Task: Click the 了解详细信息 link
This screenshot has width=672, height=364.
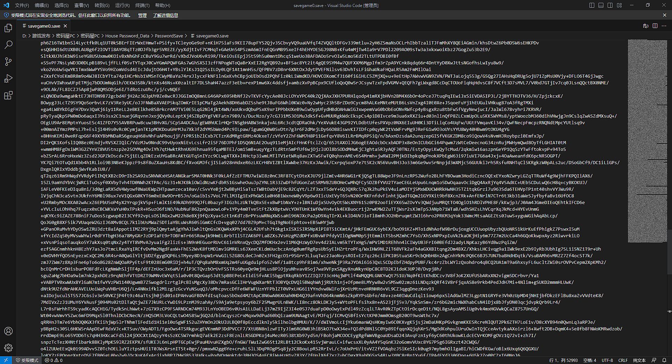Action: point(166,15)
